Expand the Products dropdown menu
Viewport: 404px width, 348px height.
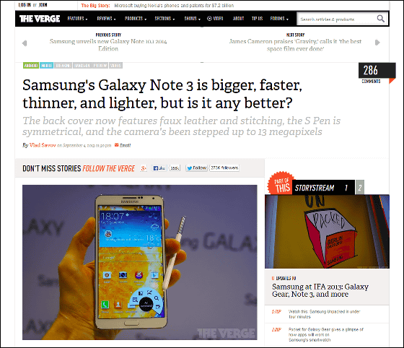click(136, 19)
